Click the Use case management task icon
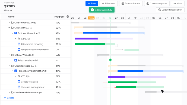This screenshot has height=105, width=187. tap(19, 87)
